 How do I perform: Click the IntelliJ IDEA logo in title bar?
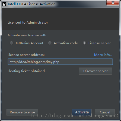4,4
